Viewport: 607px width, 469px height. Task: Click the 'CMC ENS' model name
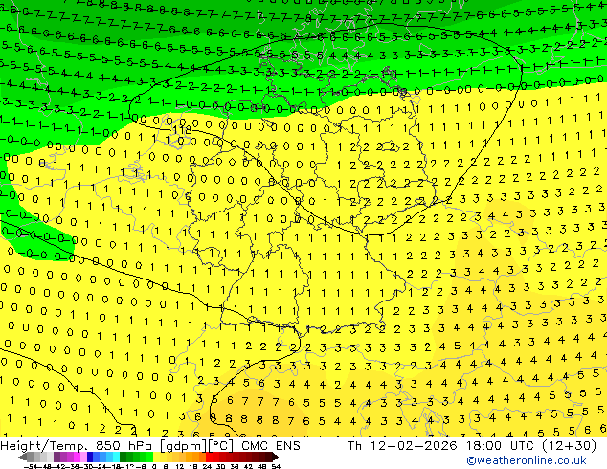(x=271, y=446)
